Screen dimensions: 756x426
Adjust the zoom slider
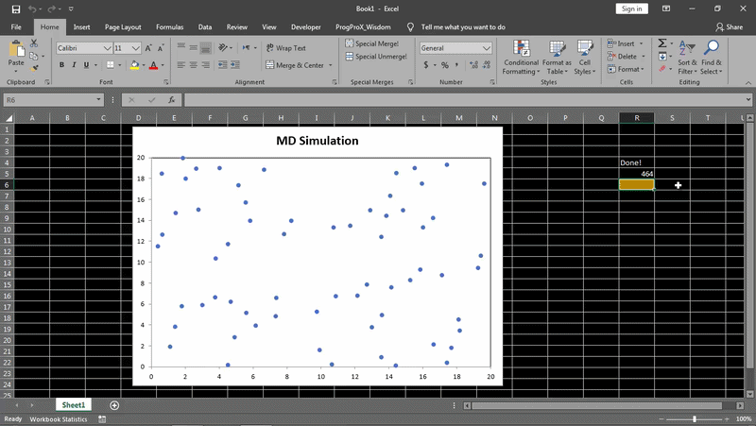point(695,419)
